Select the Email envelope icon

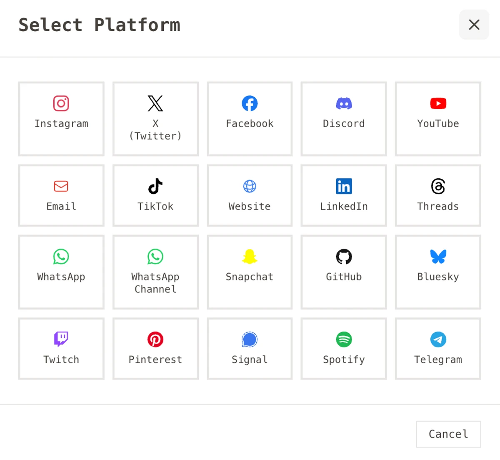(61, 186)
